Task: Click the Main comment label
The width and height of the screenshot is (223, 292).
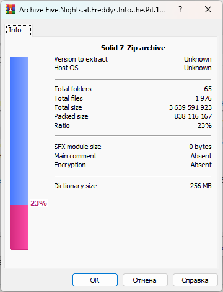Action: click(x=75, y=156)
